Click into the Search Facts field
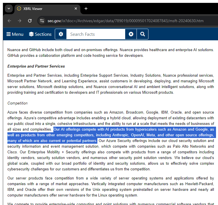Screen dimensions: 218x205 tap(95, 34)
